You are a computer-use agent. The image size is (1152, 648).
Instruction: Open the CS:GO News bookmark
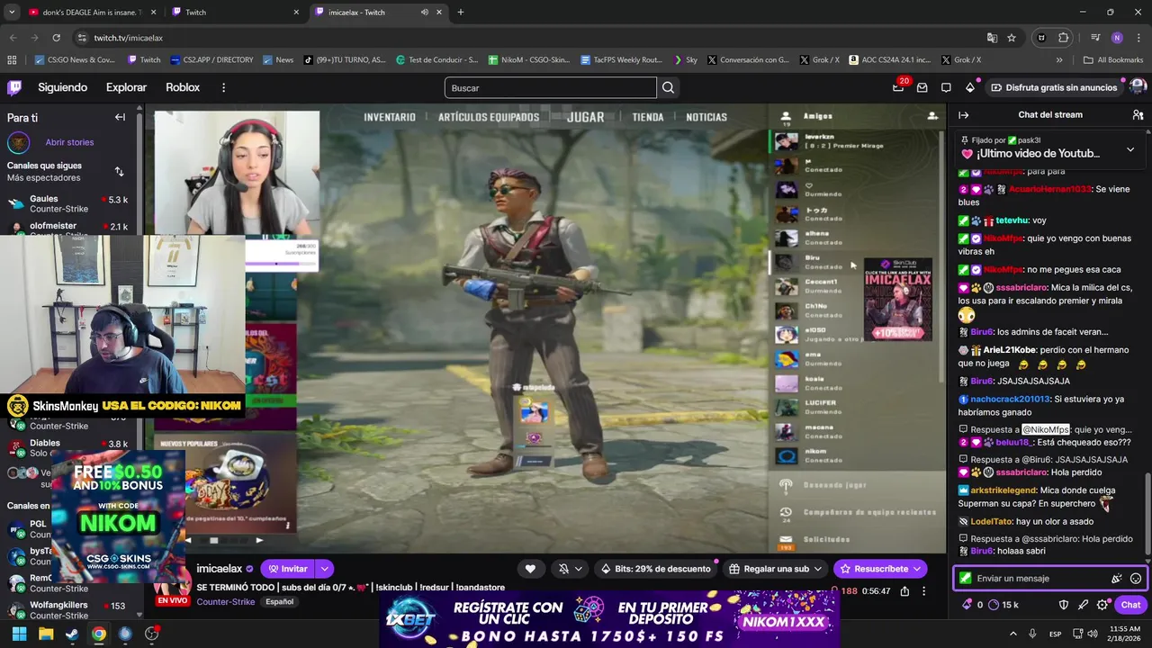[x=75, y=60]
